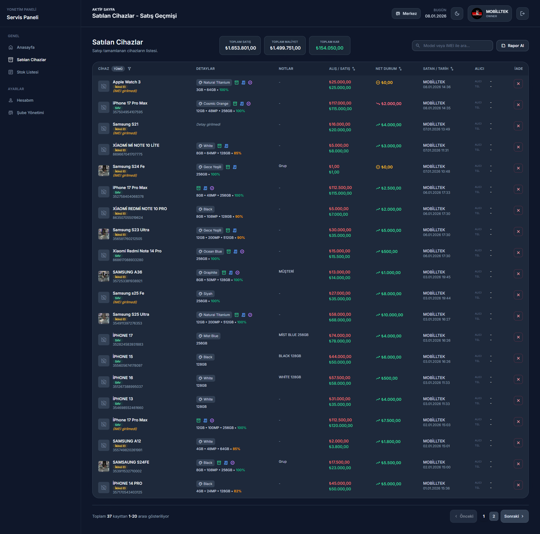Click refund X for XİAOMİ Mİ NOTE 10 LİTE
Viewport: 540px width, 534px height.
point(518,147)
